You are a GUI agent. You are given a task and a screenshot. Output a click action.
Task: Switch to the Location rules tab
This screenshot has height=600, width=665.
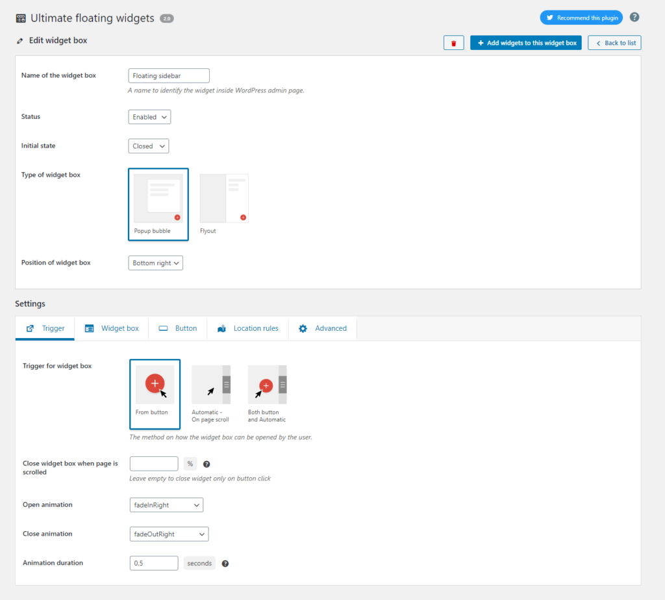(247, 329)
